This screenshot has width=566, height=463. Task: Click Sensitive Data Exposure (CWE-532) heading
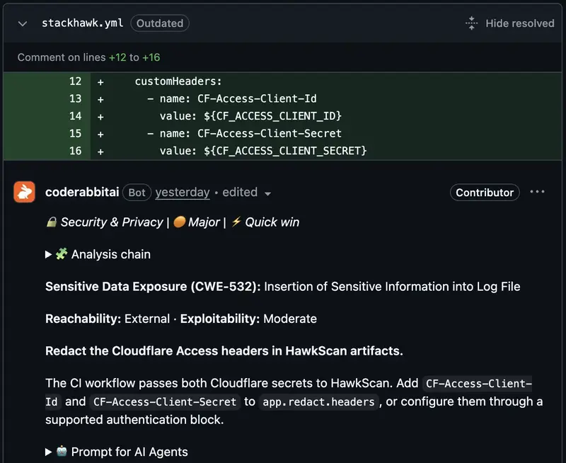[x=153, y=287]
